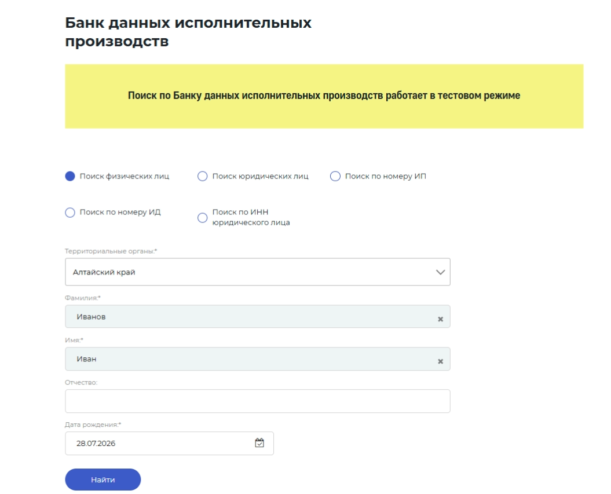The height and width of the screenshot is (494, 611).
Task: Select Поиск юридических лиц radio button
Action: click(x=202, y=176)
